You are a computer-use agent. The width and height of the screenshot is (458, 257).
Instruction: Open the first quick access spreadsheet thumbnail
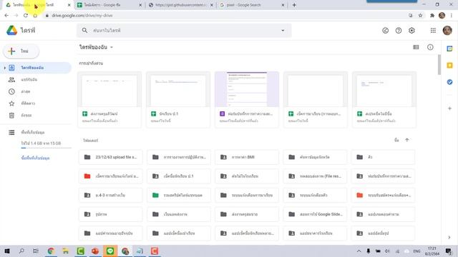[x=109, y=89]
